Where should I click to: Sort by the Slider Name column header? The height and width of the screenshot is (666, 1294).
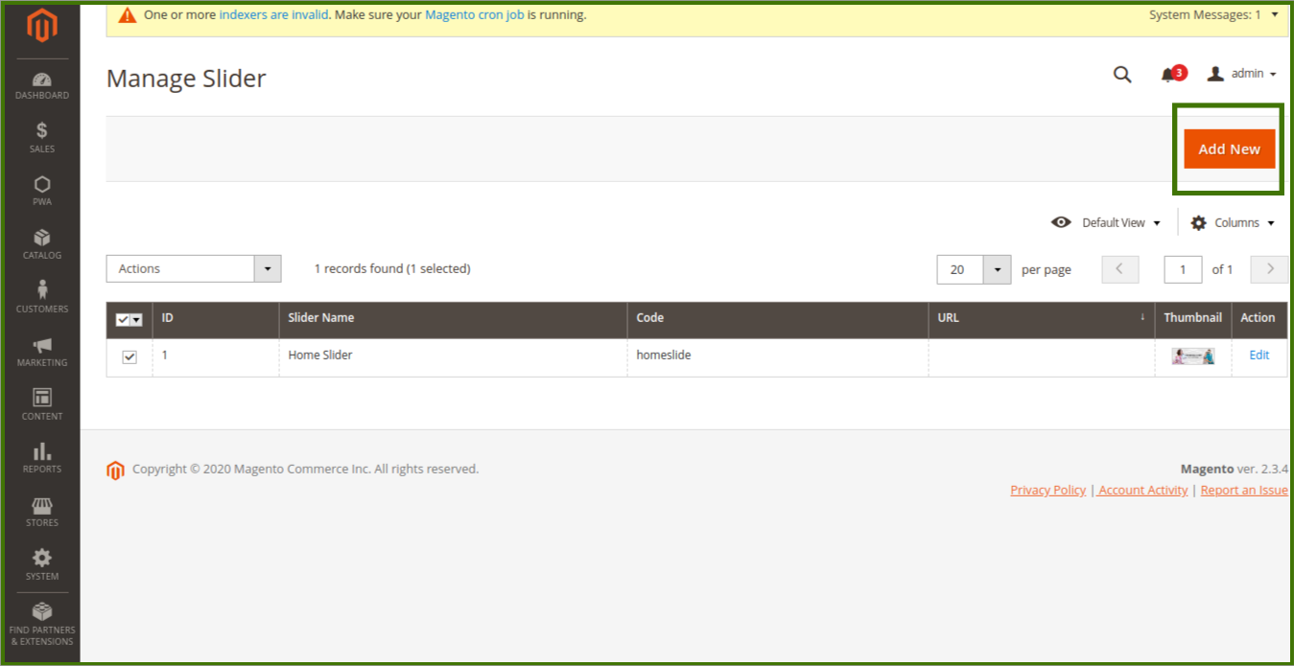click(453, 318)
